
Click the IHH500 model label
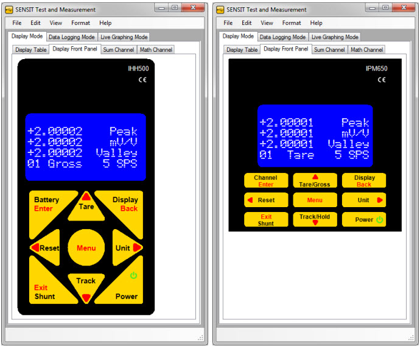[138, 69]
